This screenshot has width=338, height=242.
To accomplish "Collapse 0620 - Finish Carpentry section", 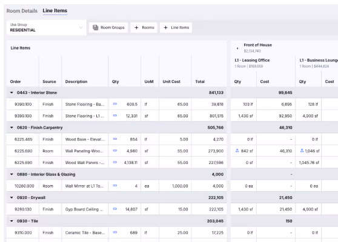I will click(x=12, y=128).
